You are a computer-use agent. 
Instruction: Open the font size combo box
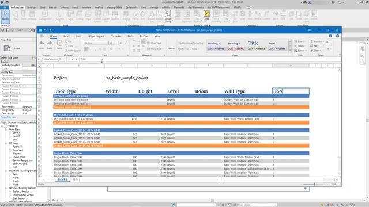click(114, 43)
